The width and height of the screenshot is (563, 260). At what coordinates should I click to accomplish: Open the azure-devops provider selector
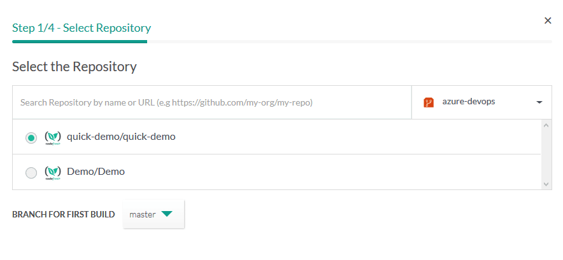(x=481, y=102)
